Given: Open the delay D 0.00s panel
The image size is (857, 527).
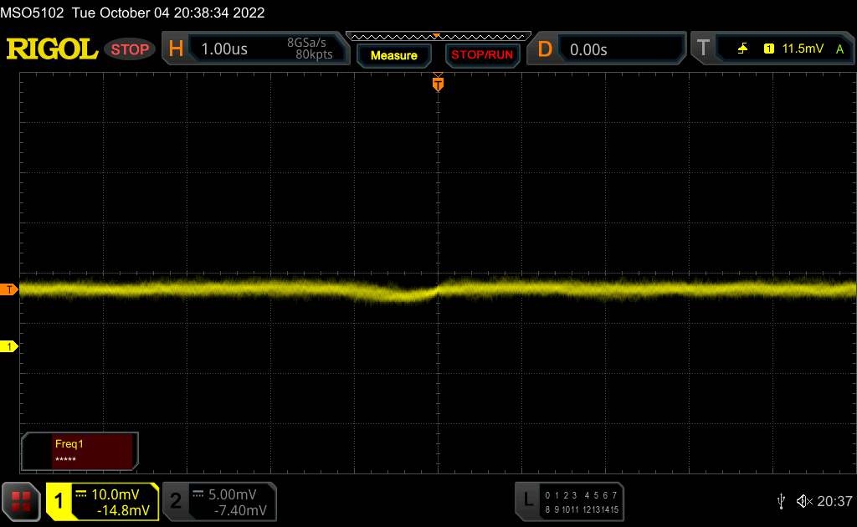Looking at the screenshot, I should [x=606, y=49].
